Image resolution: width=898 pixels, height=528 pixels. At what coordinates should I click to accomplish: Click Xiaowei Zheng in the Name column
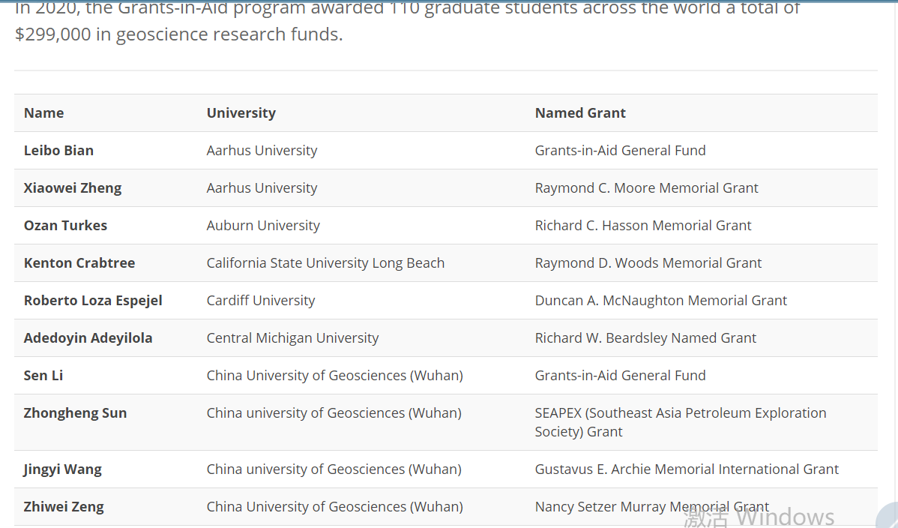coord(73,188)
